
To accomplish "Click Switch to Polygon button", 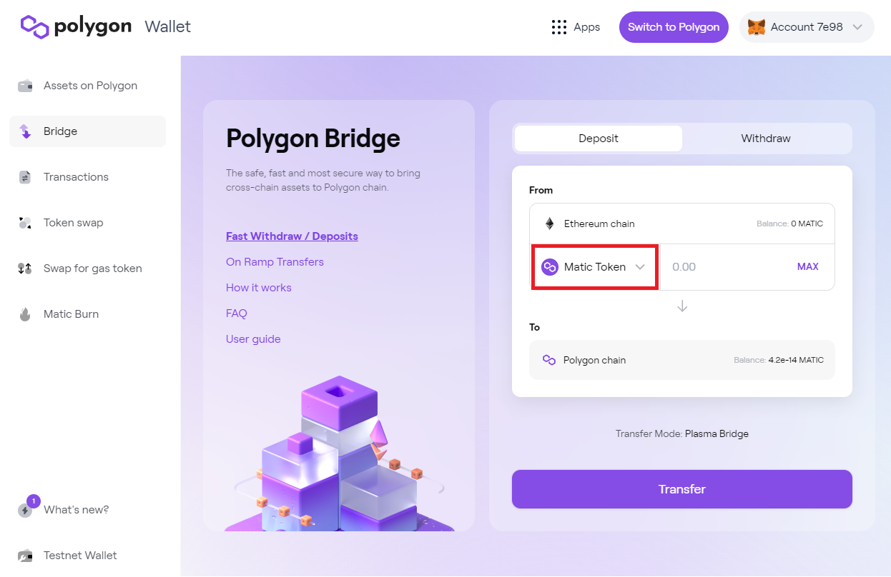I will 674,27.
